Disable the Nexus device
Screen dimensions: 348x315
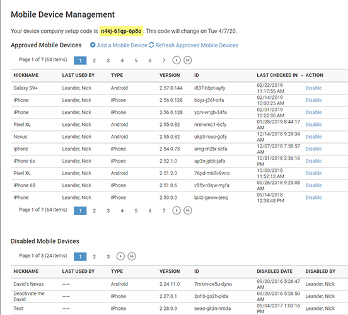313,137
